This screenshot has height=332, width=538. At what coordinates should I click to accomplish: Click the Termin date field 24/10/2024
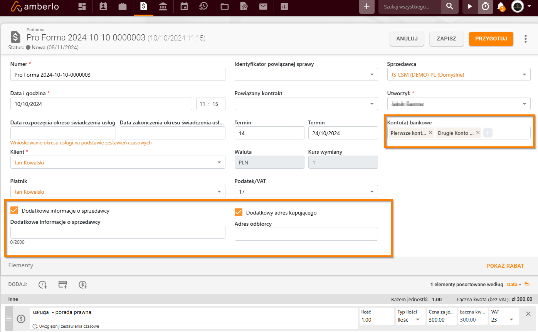tap(343, 133)
